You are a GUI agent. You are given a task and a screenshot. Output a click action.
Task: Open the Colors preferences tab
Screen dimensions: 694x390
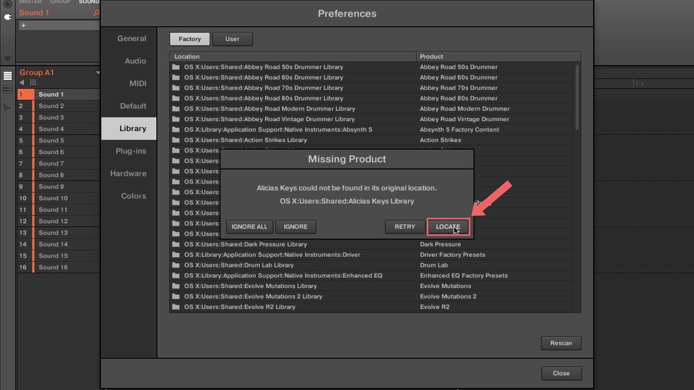pos(133,196)
